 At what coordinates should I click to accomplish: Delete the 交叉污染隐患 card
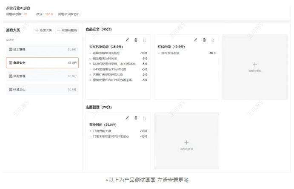pyautogui.click(x=136, y=40)
